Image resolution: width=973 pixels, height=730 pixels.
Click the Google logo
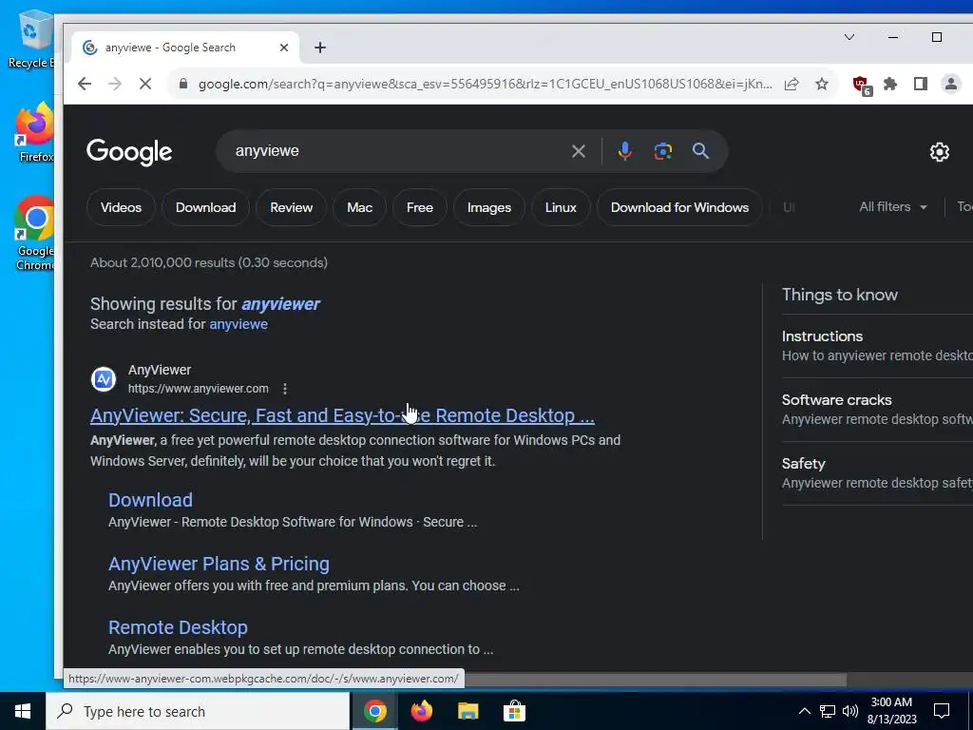(x=129, y=152)
